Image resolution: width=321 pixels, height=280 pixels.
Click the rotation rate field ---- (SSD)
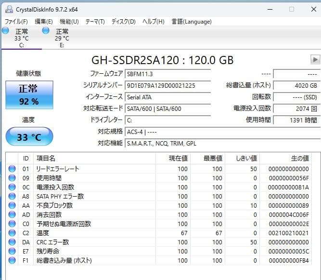click(296, 97)
